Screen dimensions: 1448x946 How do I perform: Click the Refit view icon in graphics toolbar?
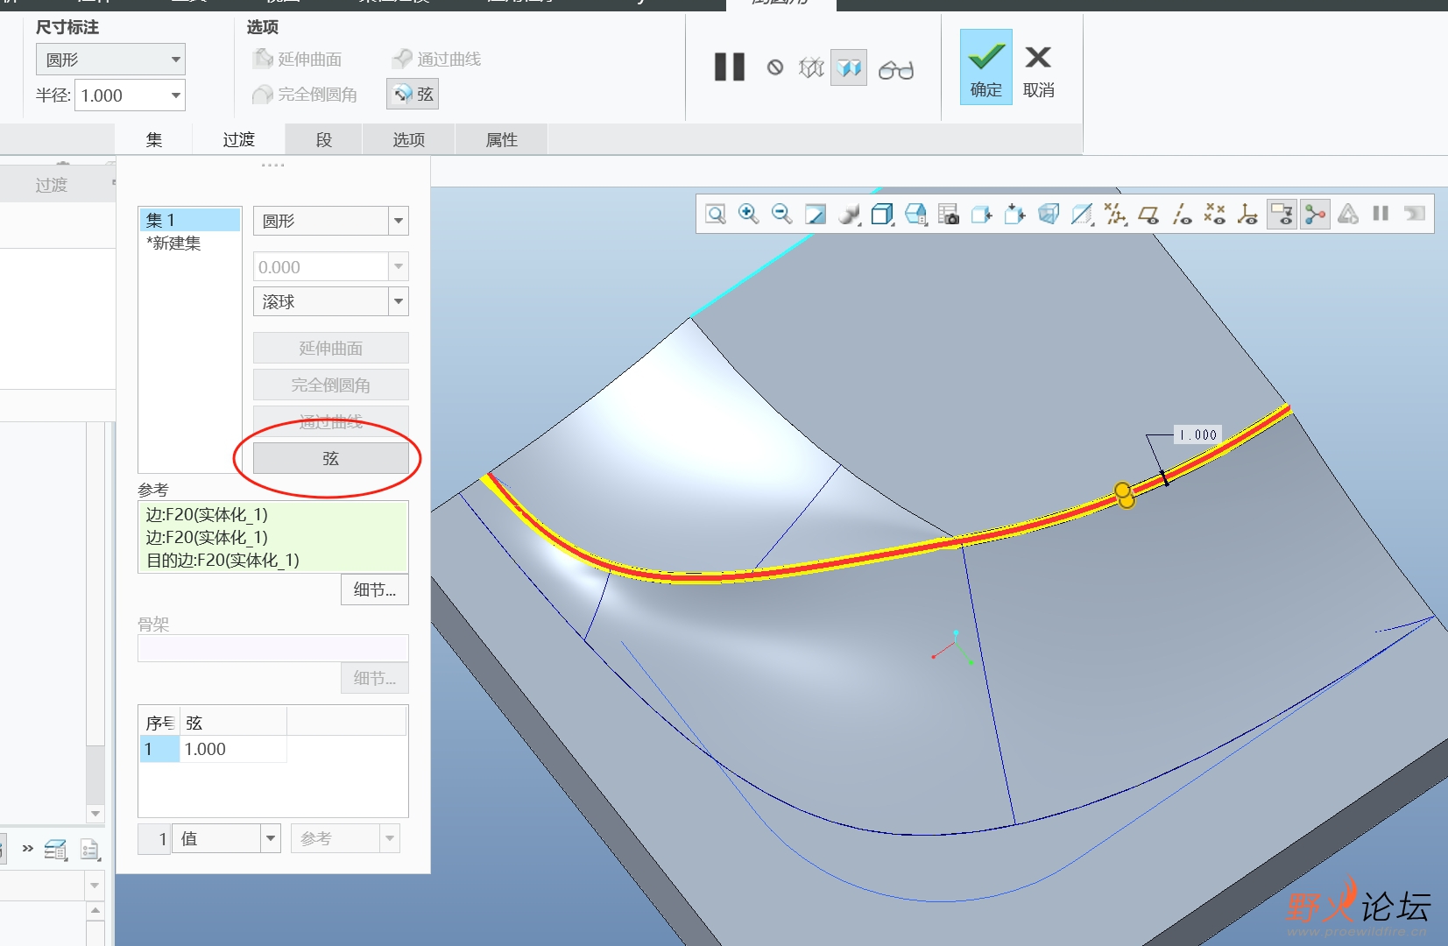tap(716, 214)
